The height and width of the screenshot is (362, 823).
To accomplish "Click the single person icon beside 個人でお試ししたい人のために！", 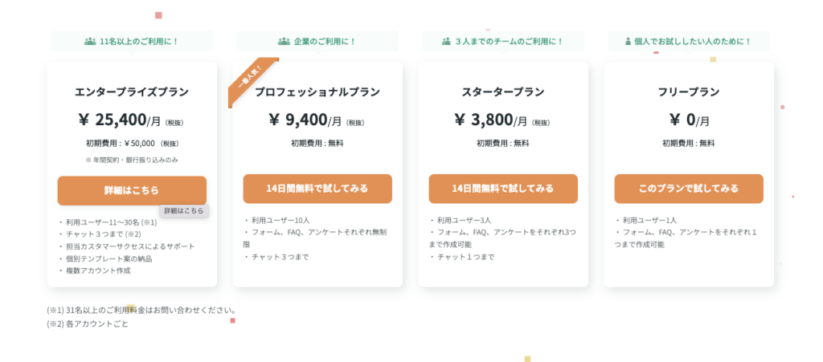I will pyautogui.click(x=628, y=41).
